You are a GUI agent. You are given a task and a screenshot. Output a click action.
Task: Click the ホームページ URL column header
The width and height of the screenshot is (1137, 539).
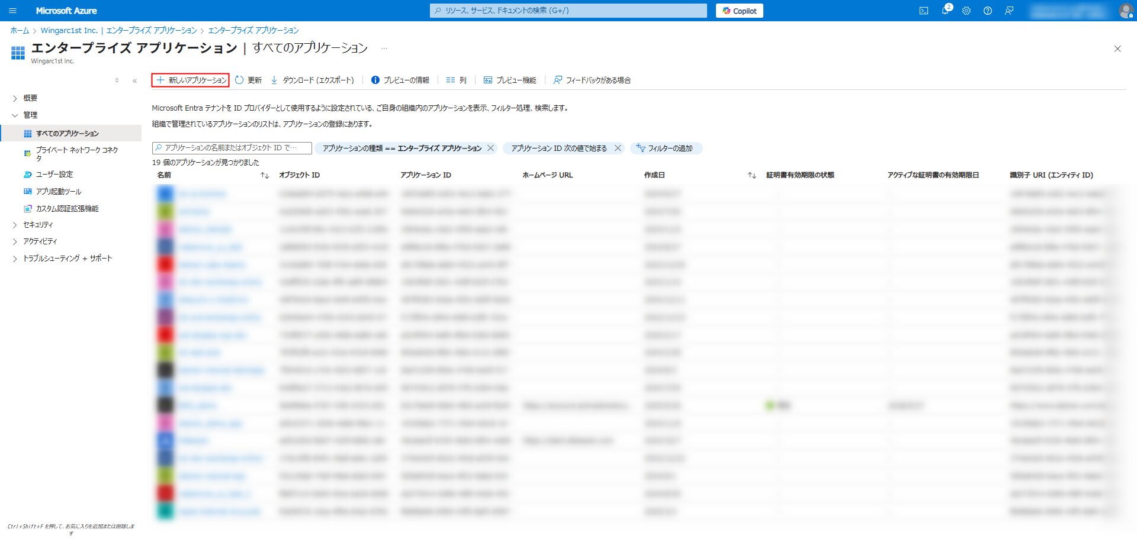(x=547, y=175)
